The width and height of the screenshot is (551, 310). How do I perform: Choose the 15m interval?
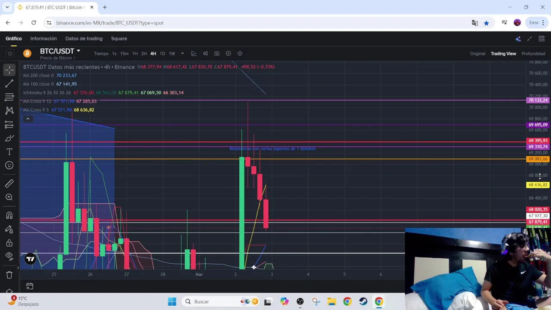[124, 54]
